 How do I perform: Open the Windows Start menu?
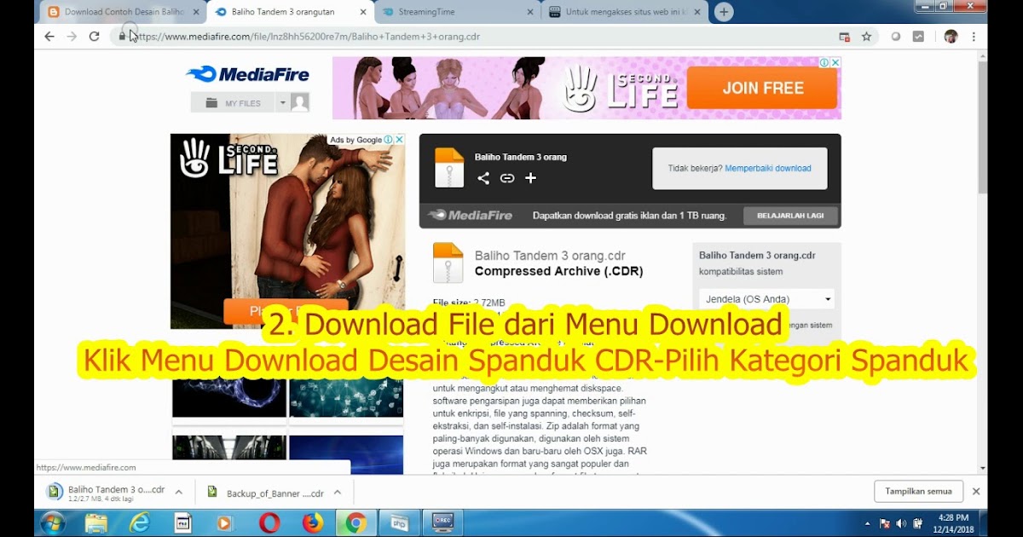point(53,523)
